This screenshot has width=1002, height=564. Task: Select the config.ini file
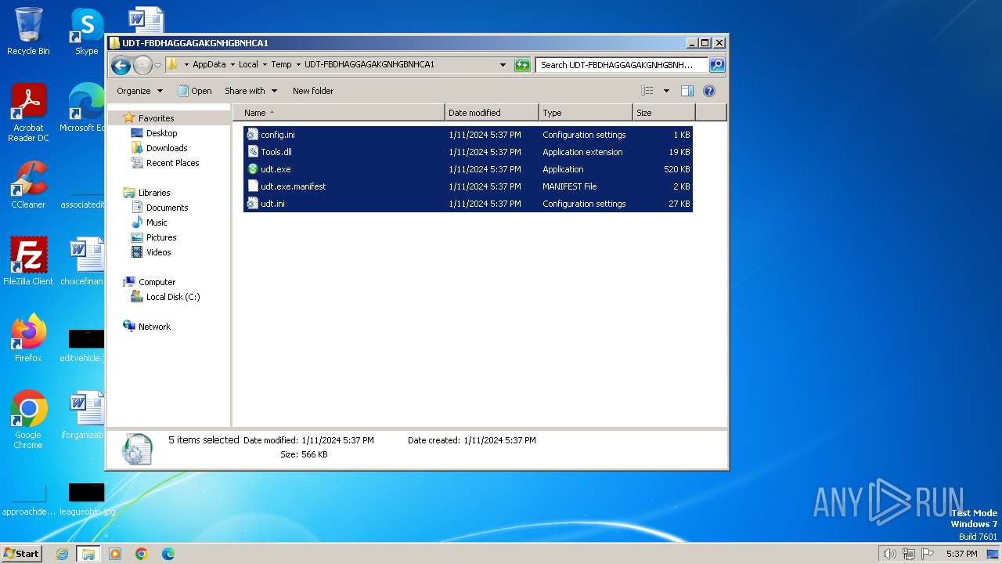pyautogui.click(x=468, y=135)
